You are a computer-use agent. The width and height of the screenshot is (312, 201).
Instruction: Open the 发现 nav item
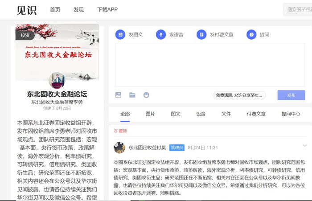coord(78,9)
